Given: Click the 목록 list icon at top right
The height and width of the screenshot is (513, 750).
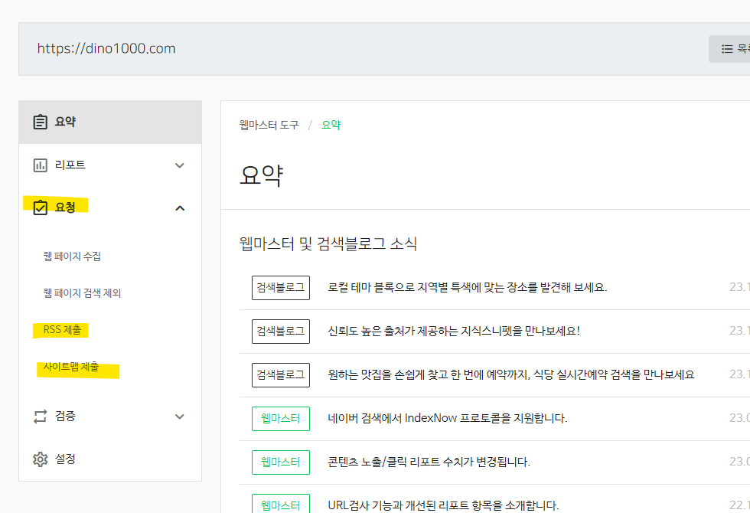Looking at the screenshot, I should [727, 48].
